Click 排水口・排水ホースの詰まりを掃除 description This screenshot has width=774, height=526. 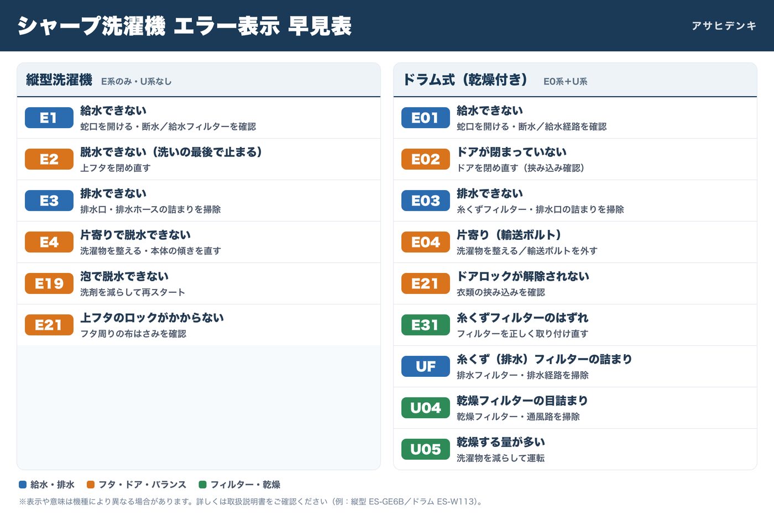pos(150,209)
